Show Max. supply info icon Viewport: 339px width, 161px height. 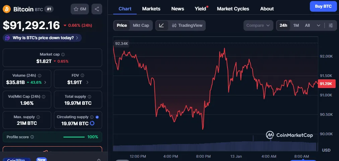click(x=38, y=117)
